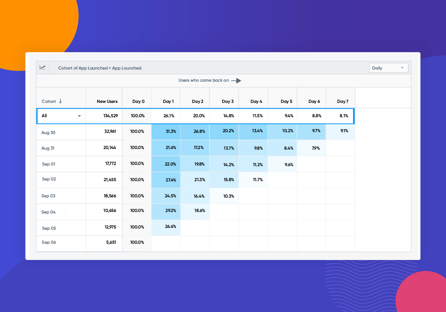446x312 pixels.
Task: Sort by the Cohort column arrow
Action: (x=60, y=101)
